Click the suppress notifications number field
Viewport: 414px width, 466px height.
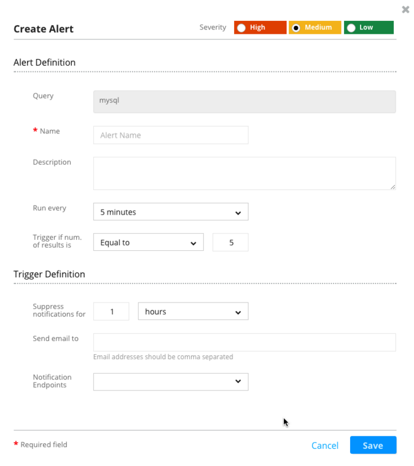111,312
